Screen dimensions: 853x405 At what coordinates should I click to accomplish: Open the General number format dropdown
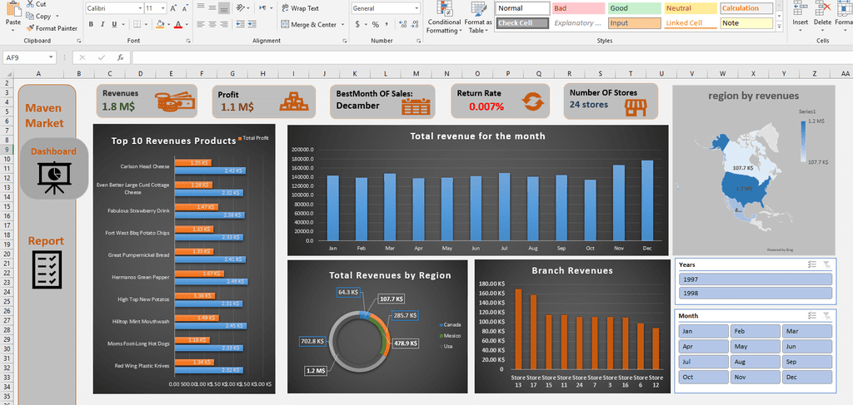pyautogui.click(x=417, y=8)
